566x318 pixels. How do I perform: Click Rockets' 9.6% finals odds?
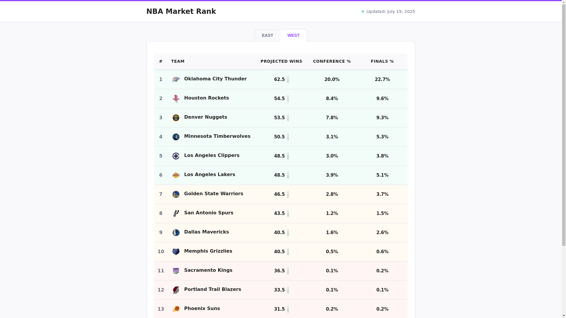tap(382, 99)
